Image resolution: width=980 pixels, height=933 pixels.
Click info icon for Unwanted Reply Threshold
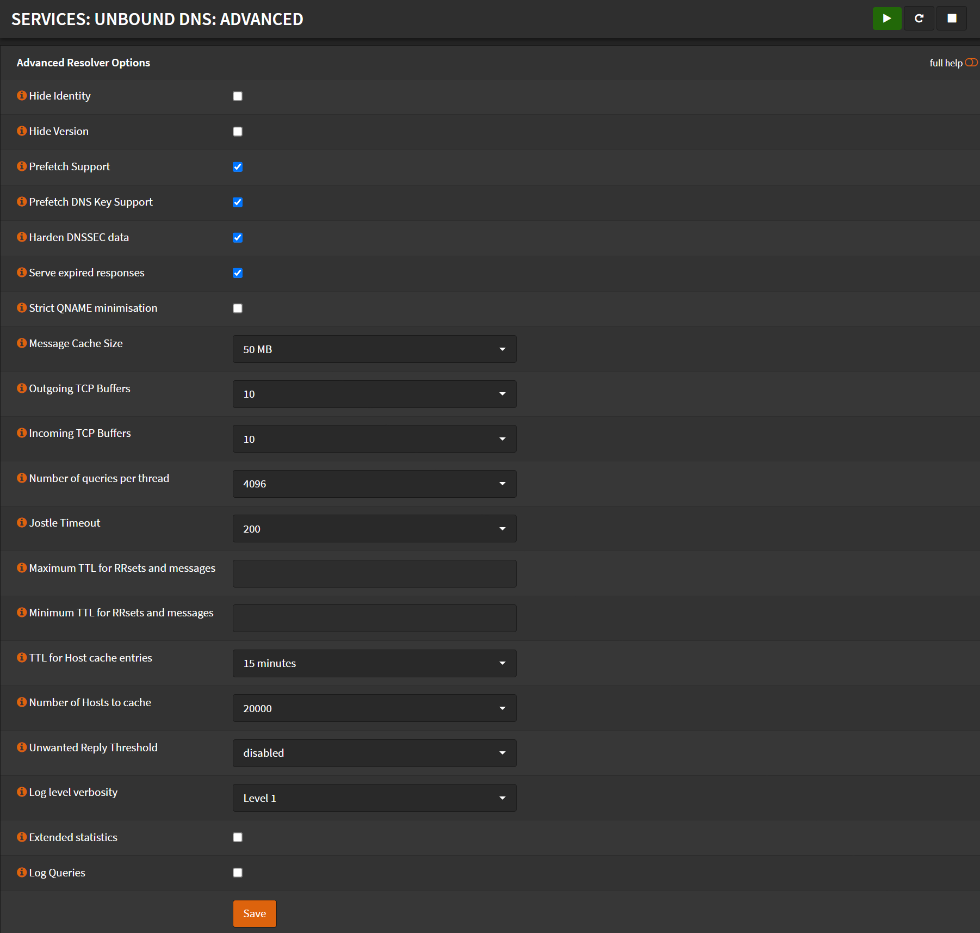[22, 747]
